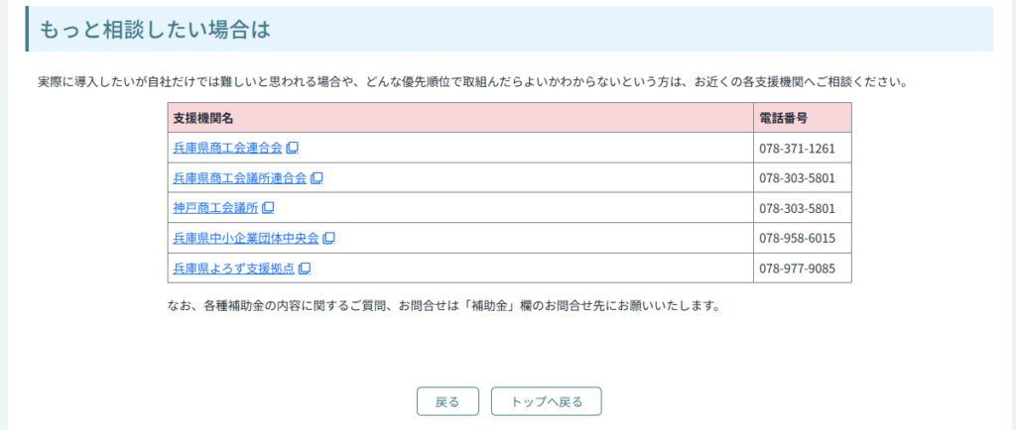Click the 神戸商工会議所 phone number cell

coord(797,208)
